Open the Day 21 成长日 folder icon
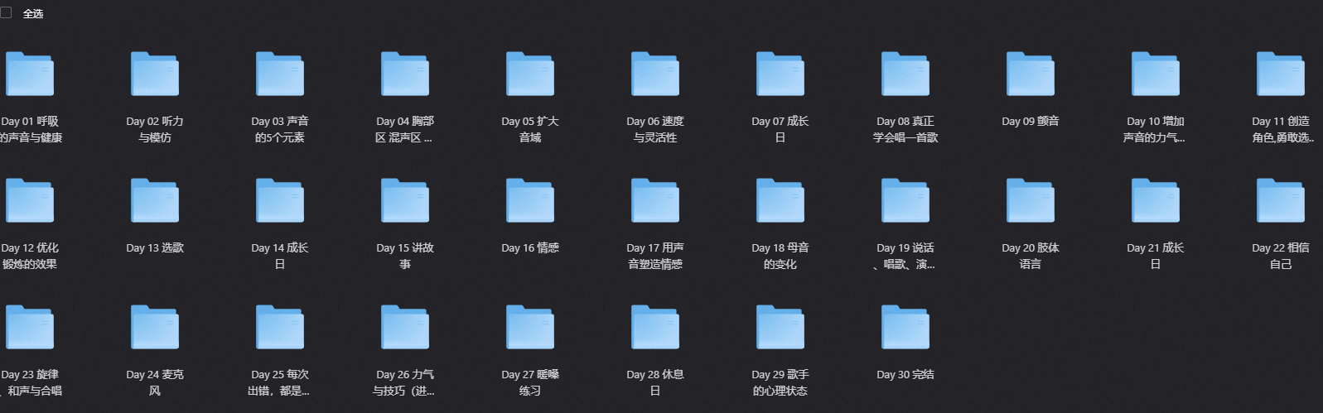 (1156, 200)
